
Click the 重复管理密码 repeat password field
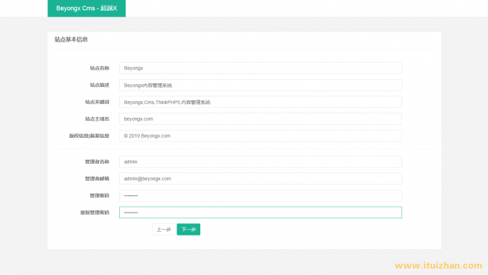[x=261, y=213]
